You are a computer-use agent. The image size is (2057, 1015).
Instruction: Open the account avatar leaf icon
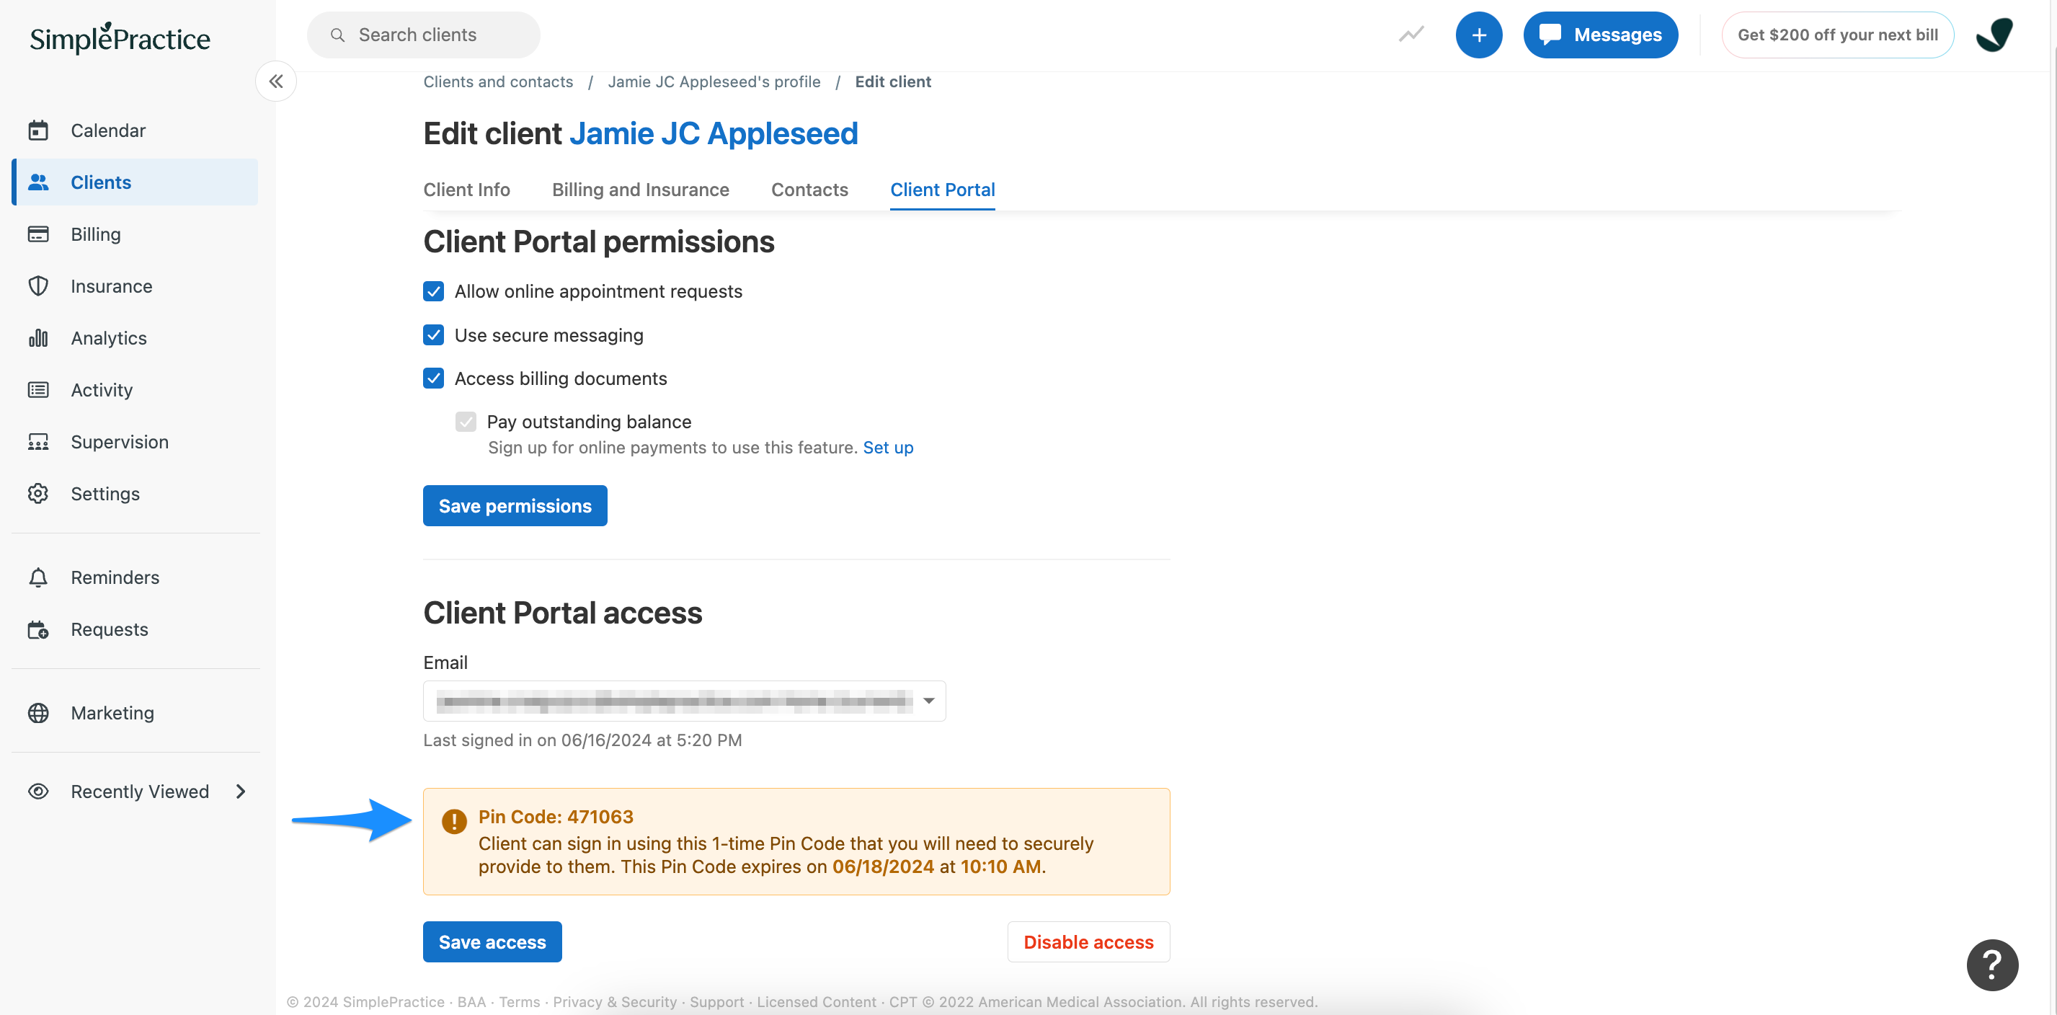tap(1994, 35)
